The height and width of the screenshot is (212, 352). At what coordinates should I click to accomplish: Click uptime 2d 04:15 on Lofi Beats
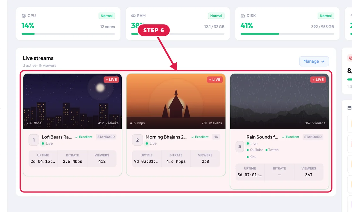click(43, 158)
